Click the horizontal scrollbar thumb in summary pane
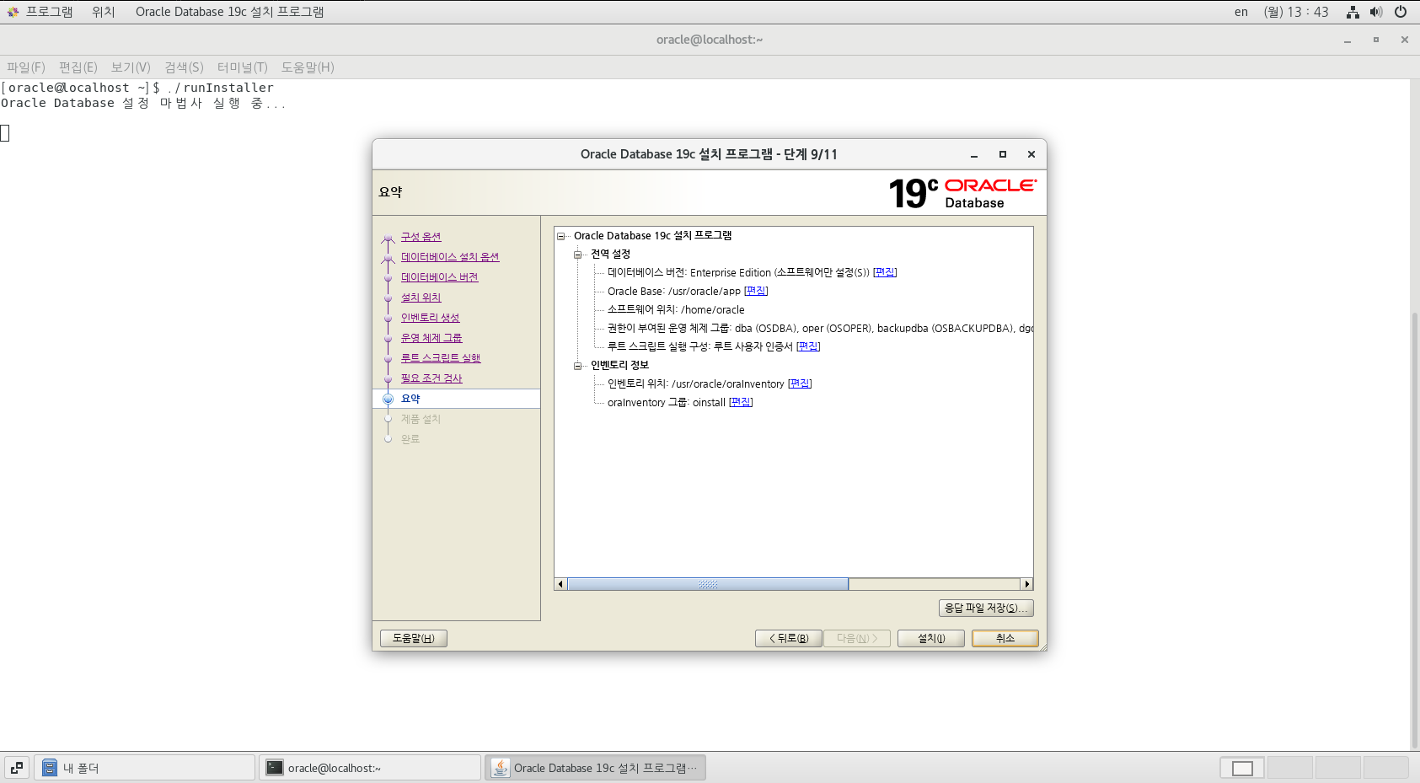 tap(708, 584)
